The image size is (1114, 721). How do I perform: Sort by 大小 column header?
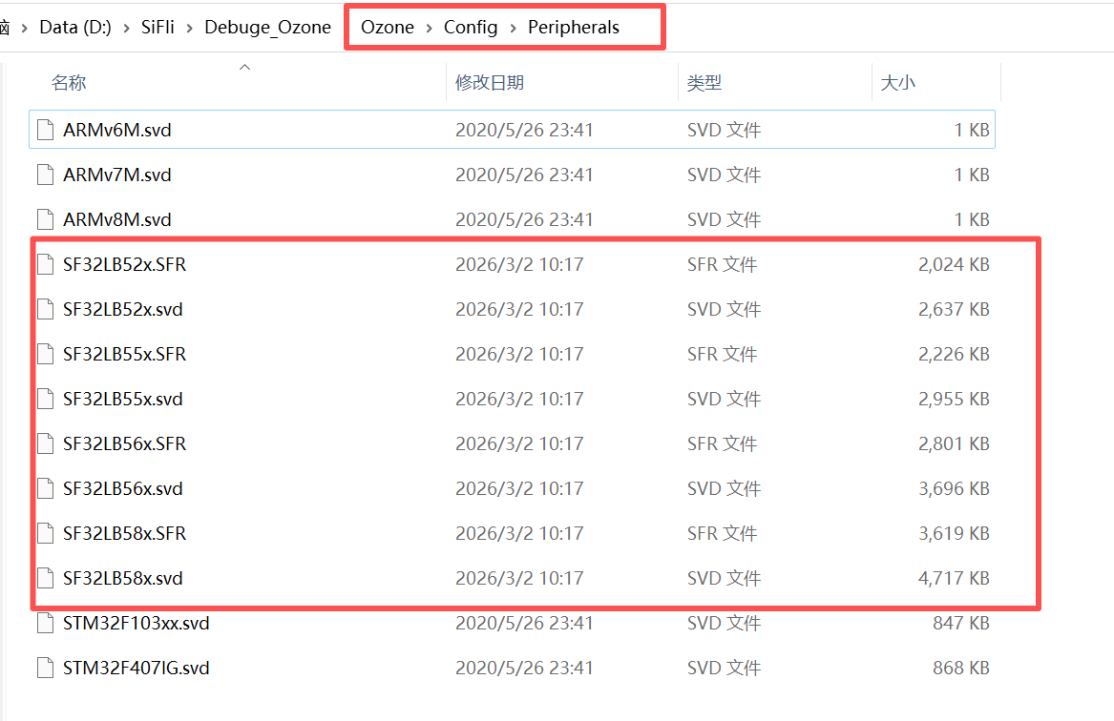pos(897,82)
